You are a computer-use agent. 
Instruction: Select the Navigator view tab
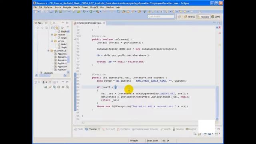click(39, 23)
